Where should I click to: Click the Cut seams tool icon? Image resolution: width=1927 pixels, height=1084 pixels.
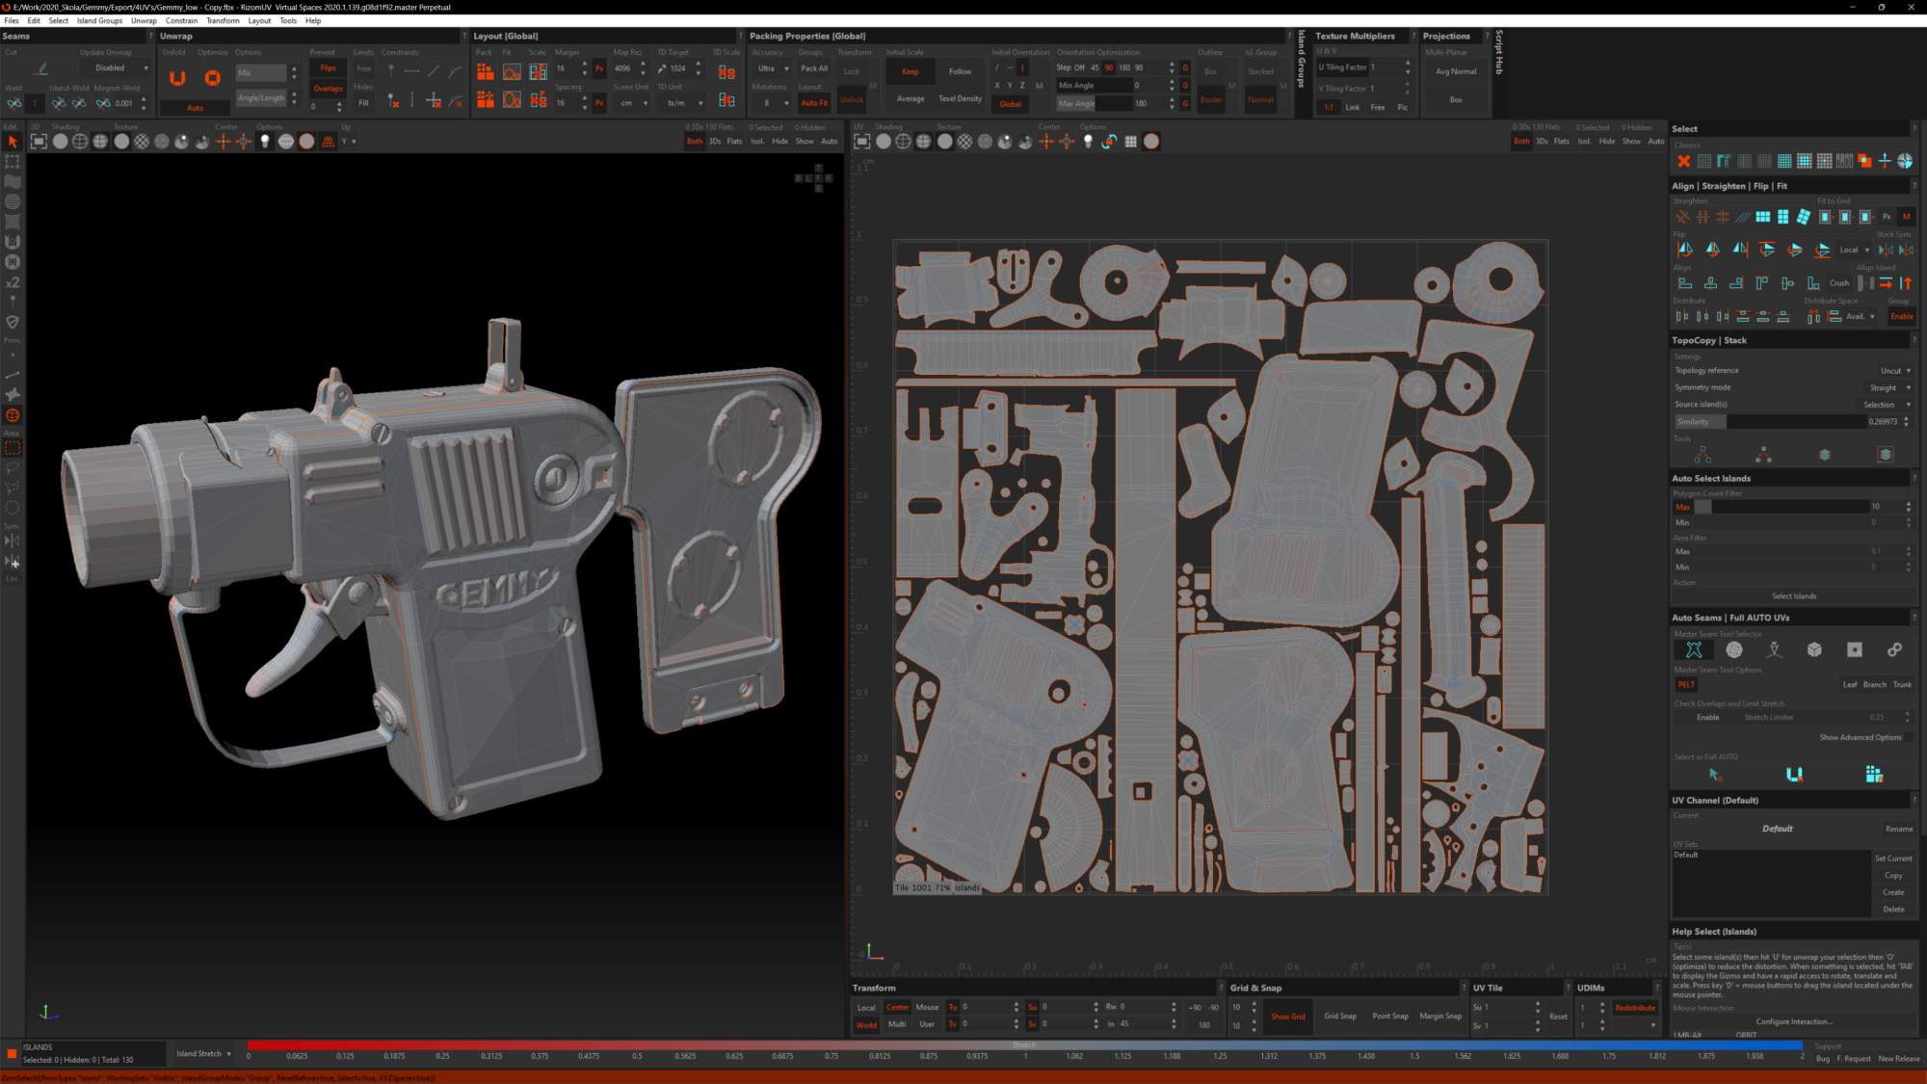coord(40,69)
